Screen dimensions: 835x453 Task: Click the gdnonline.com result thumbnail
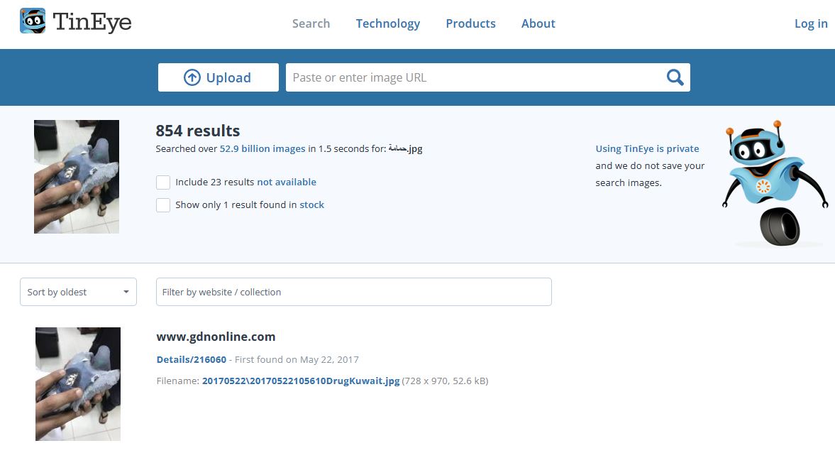coord(78,383)
